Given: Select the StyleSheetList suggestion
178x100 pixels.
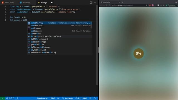Looking at the screenshot, I should 60,50.
